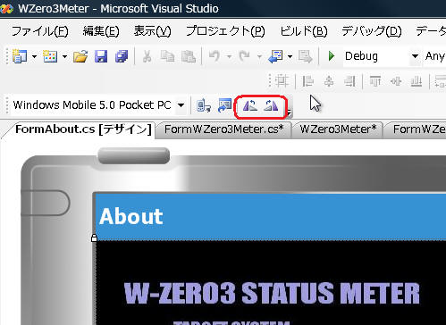The height and width of the screenshot is (325, 446).
Task: Open the デバッグ(D) menu
Action: click(x=372, y=31)
